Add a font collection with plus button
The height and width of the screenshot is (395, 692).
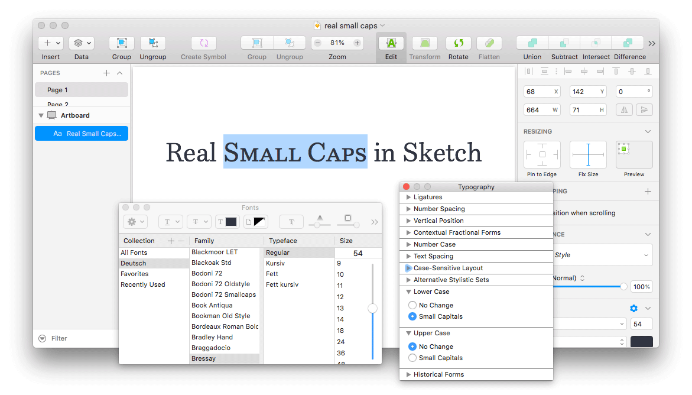coord(171,241)
